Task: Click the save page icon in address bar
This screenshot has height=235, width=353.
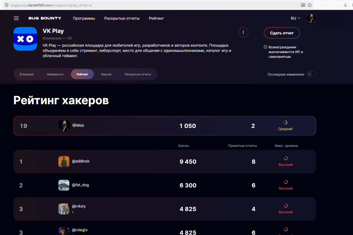Action: click(303, 5)
